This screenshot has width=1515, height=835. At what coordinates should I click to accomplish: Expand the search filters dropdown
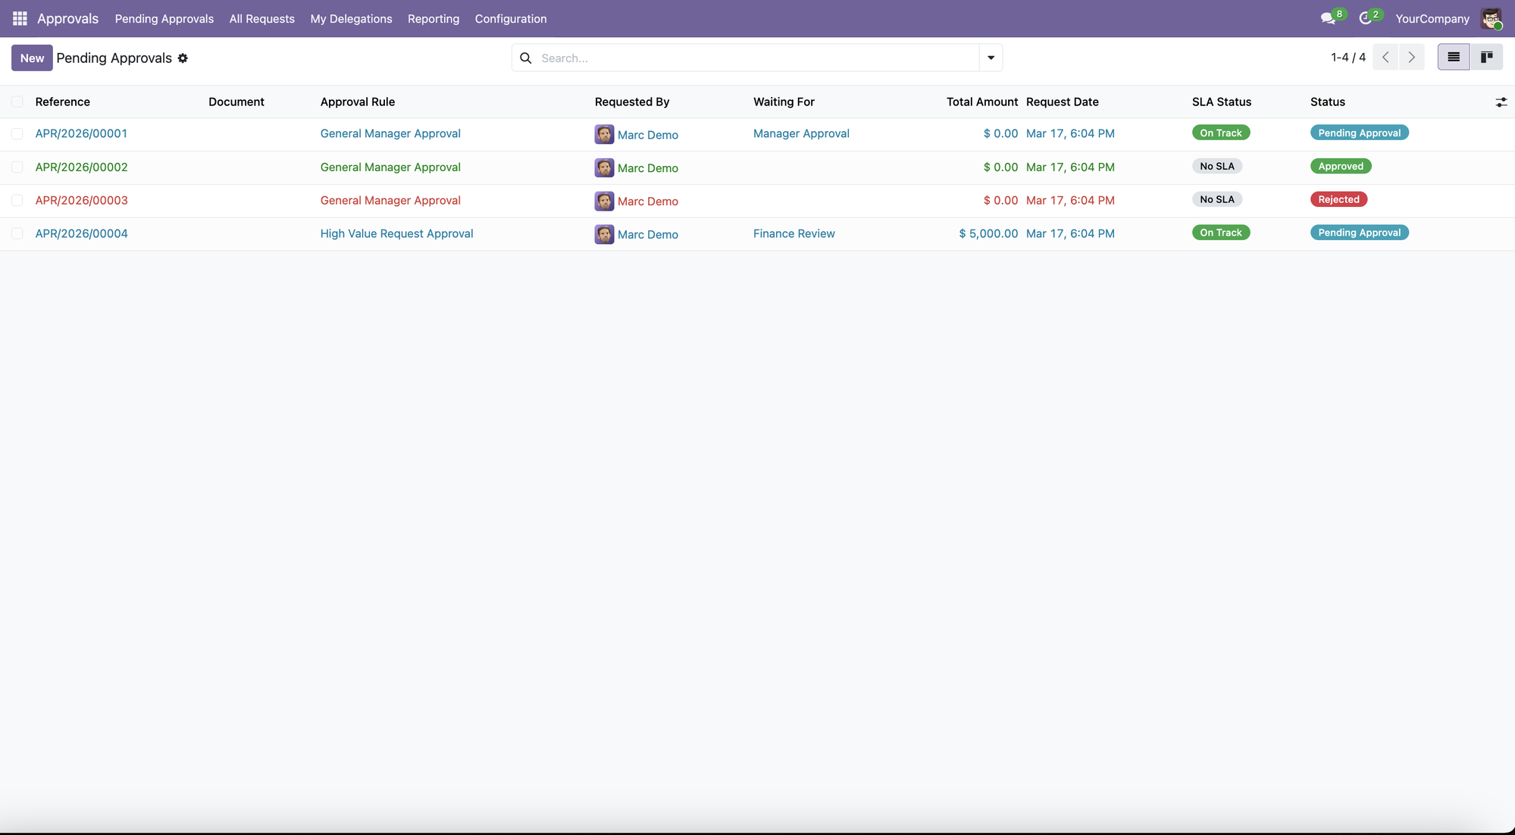991,57
